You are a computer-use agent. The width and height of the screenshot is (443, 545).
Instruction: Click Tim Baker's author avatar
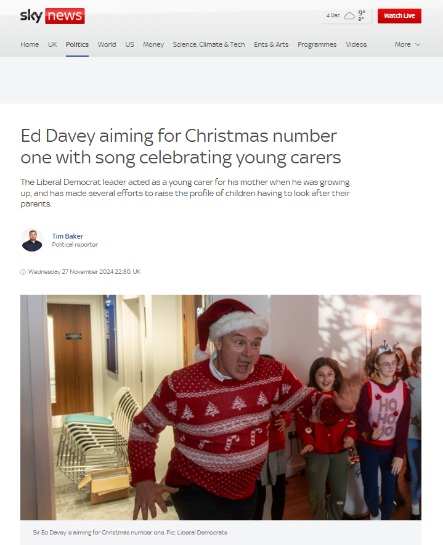coord(32,240)
